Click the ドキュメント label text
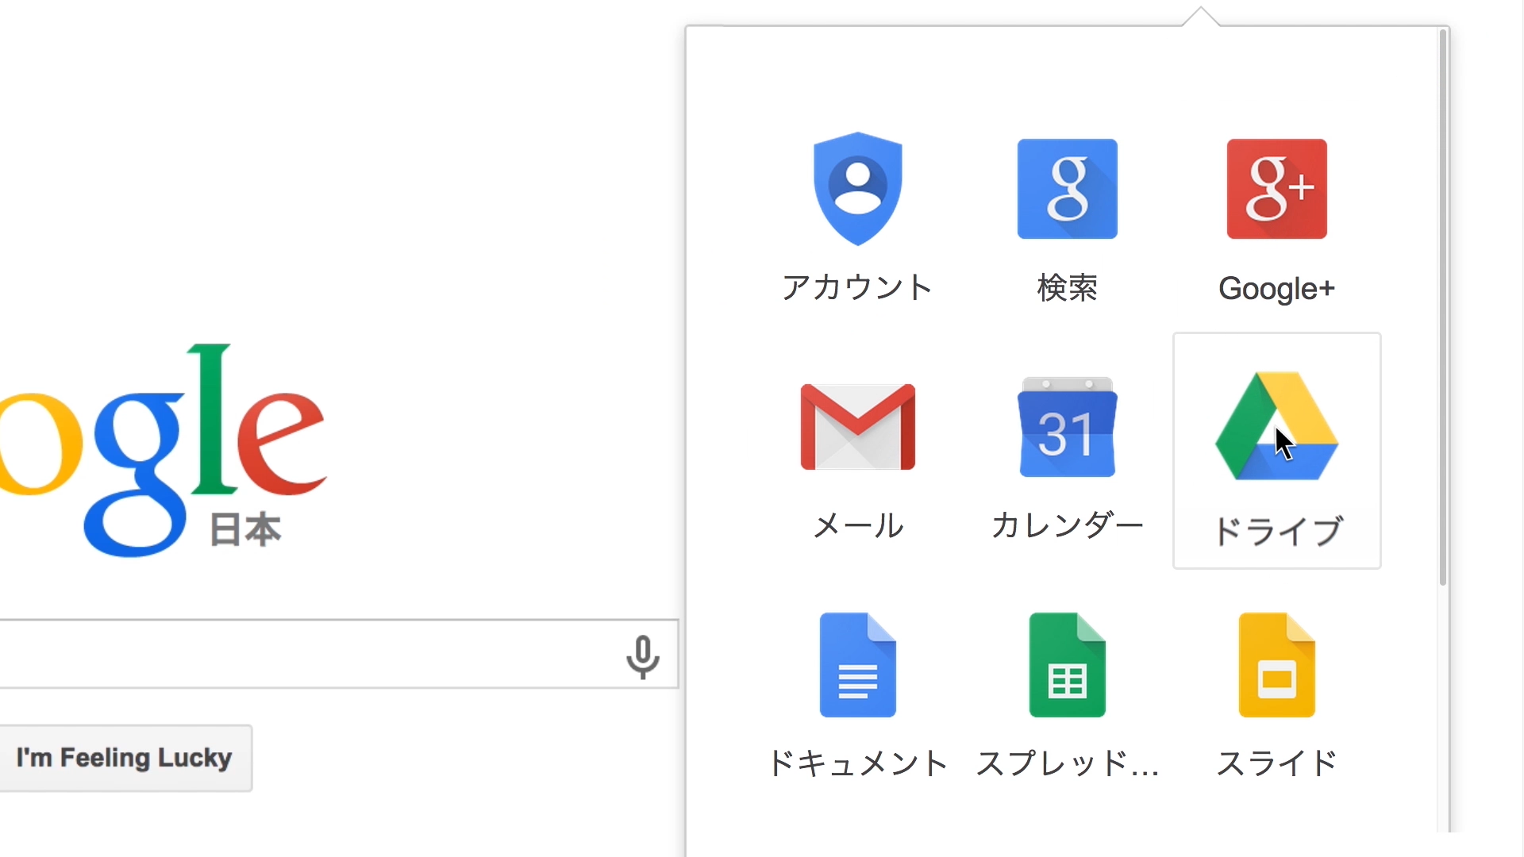The image size is (1524, 857). coord(858,763)
